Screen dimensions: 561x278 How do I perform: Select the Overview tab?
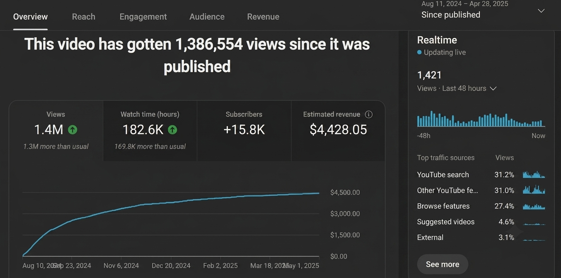(31, 17)
